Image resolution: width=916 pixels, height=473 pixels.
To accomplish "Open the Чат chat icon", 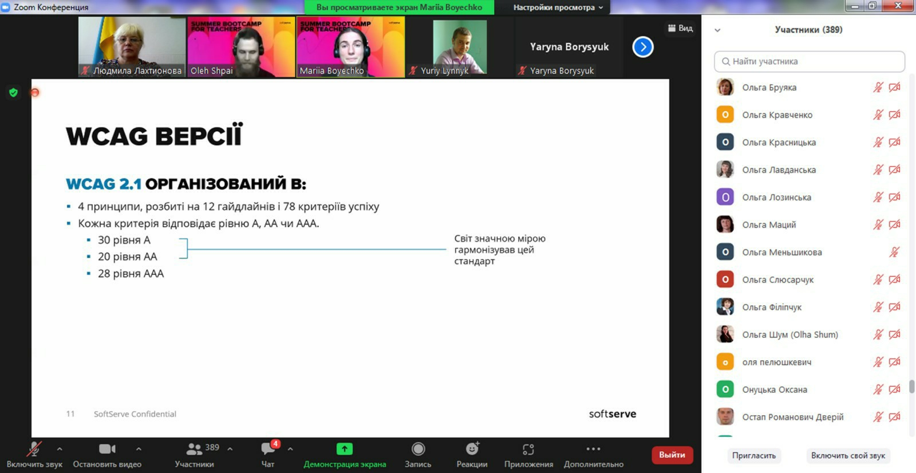I will coord(268,450).
